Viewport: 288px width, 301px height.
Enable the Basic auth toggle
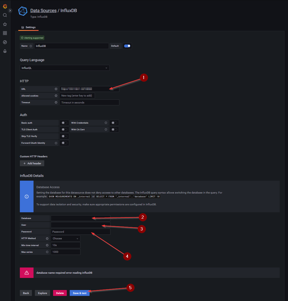[64, 123]
